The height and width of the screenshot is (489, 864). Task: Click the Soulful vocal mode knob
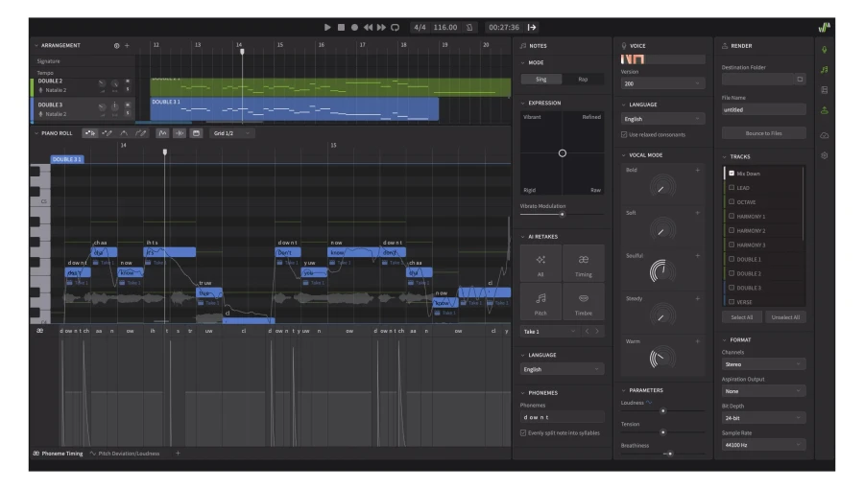point(662,270)
